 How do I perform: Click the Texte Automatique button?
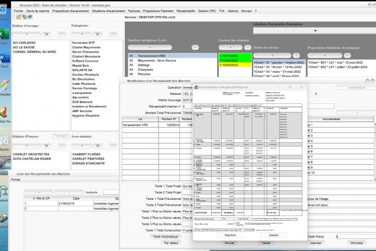pyautogui.click(x=165, y=236)
